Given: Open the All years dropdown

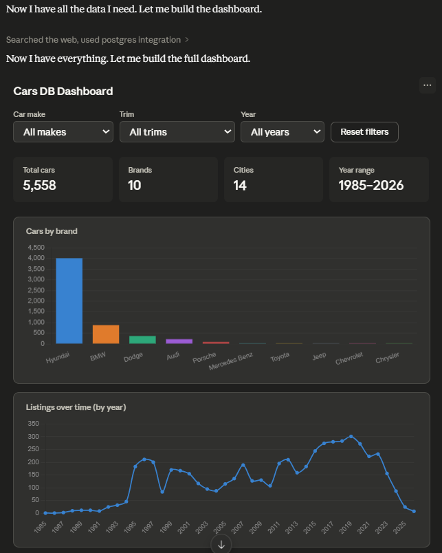Looking at the screenshot, I should pyautogui.click(x=283, y=132).
